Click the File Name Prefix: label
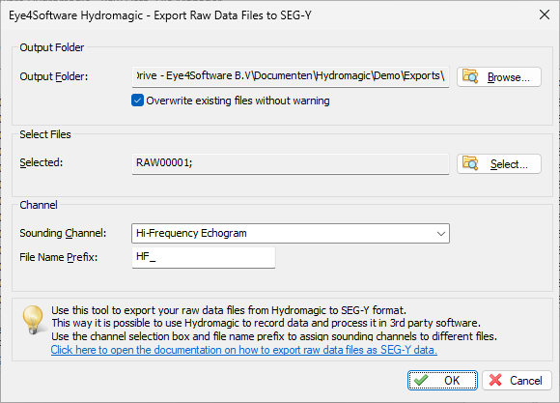The image size is (560, 403). click(x=59, y=257)
